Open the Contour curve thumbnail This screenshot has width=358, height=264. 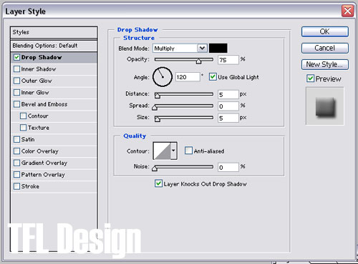[x=162, y=151]
